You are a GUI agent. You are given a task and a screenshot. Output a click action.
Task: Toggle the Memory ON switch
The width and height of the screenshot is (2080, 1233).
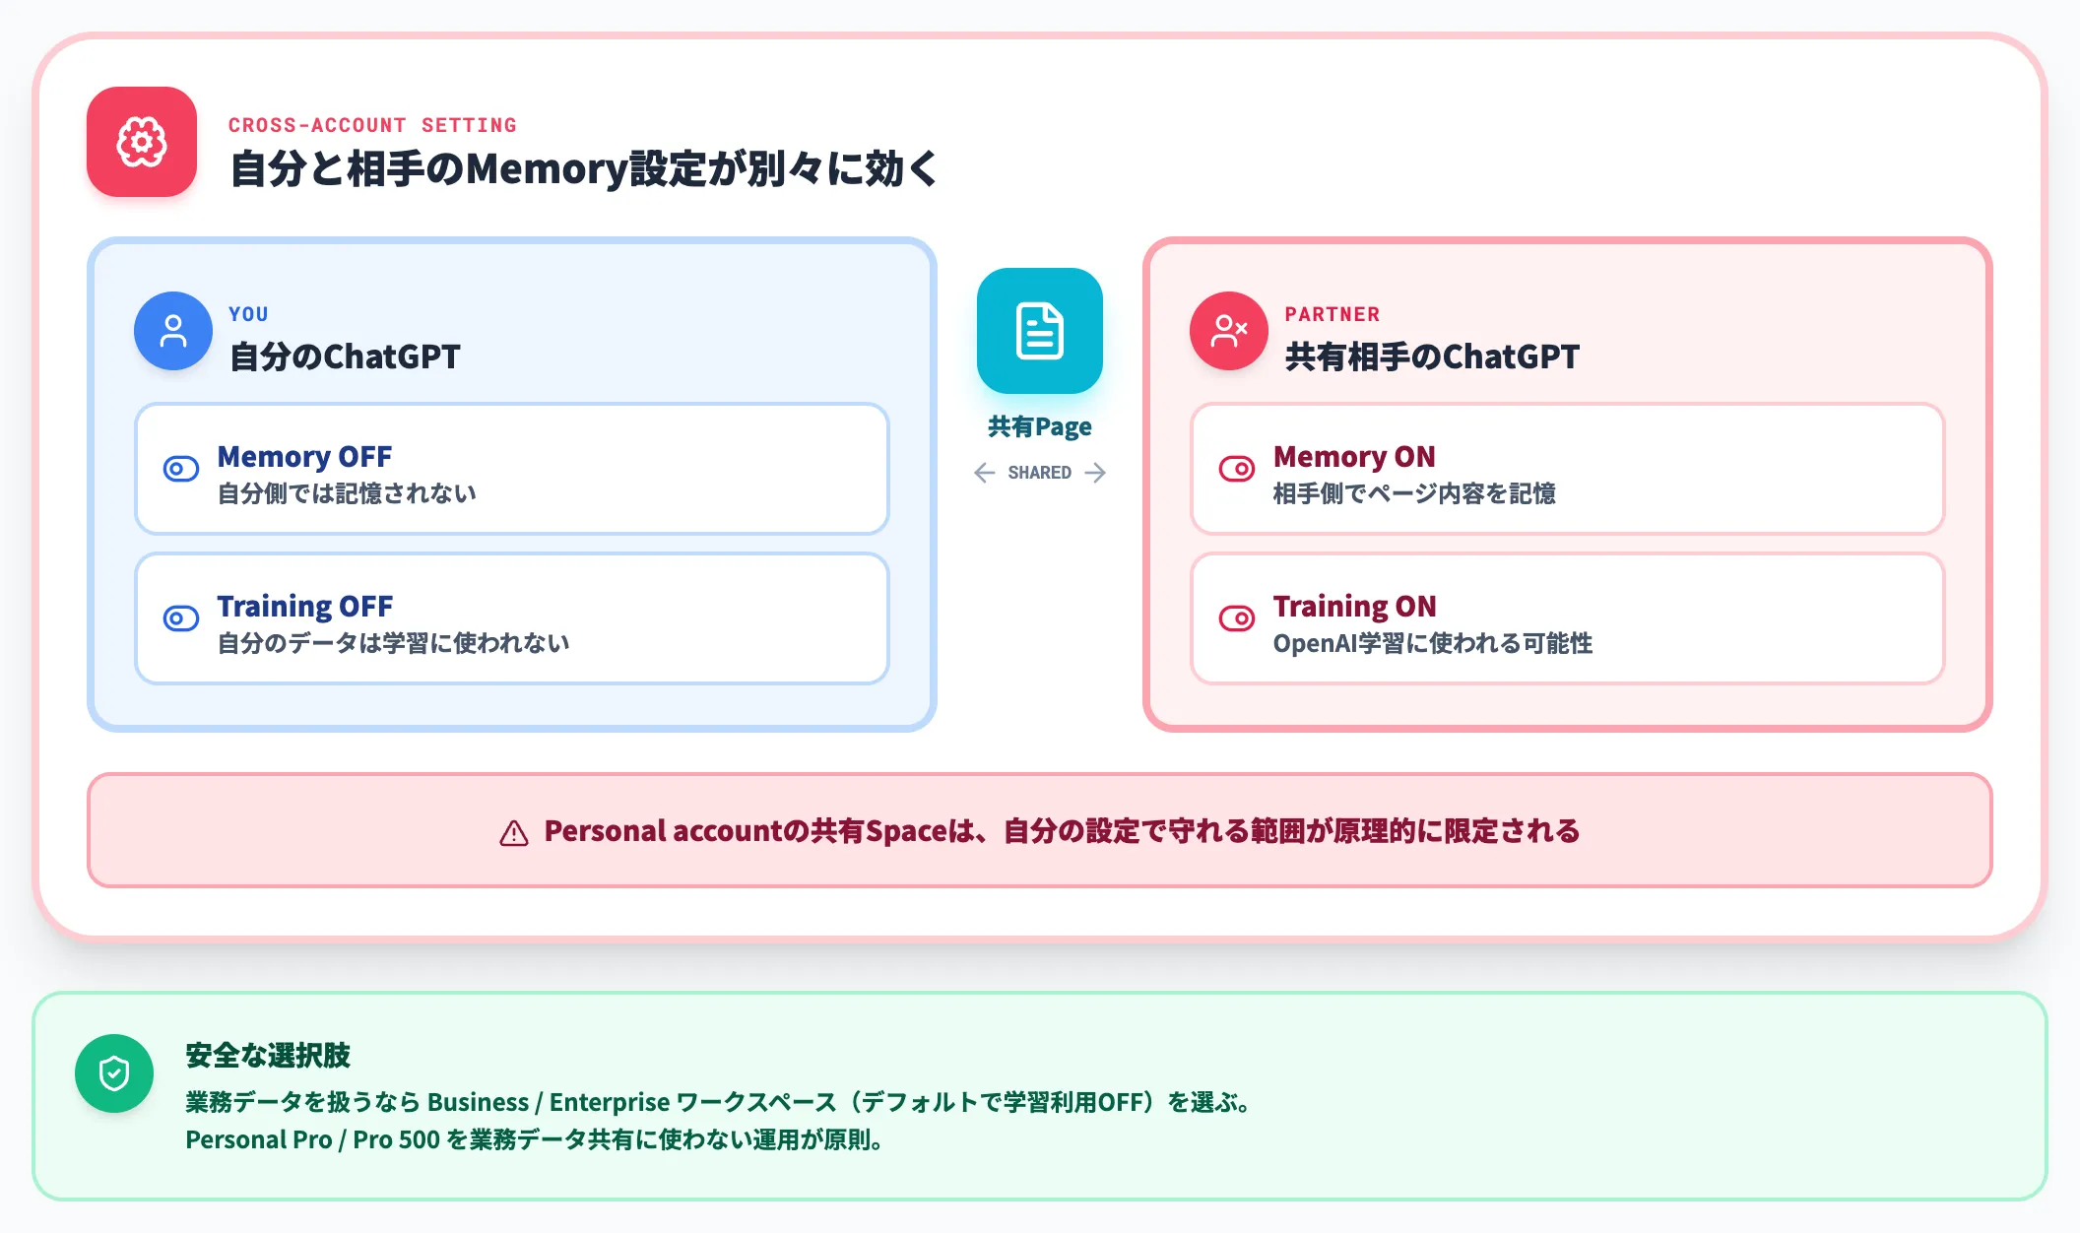coord(1237,469)
